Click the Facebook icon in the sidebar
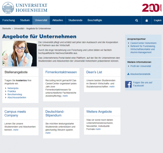This screenshot has width=163, height=153. (x=128, y=84)
